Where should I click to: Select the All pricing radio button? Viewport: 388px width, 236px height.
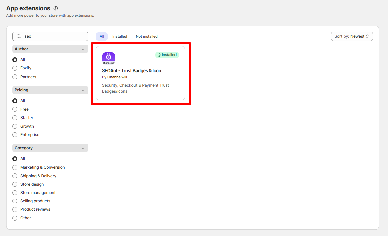coord(15,101)
